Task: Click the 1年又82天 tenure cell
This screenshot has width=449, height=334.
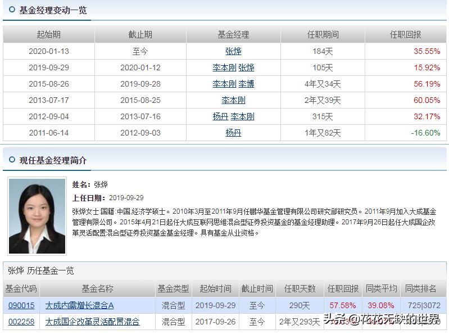Action: (x=323, y=133)
